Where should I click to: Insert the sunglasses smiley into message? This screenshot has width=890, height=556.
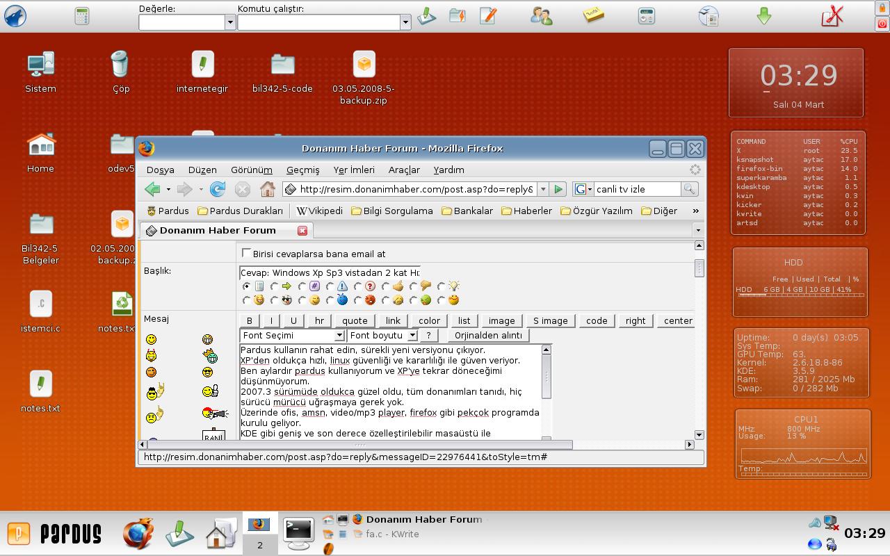pyautogui.click(x=208, y=373)
